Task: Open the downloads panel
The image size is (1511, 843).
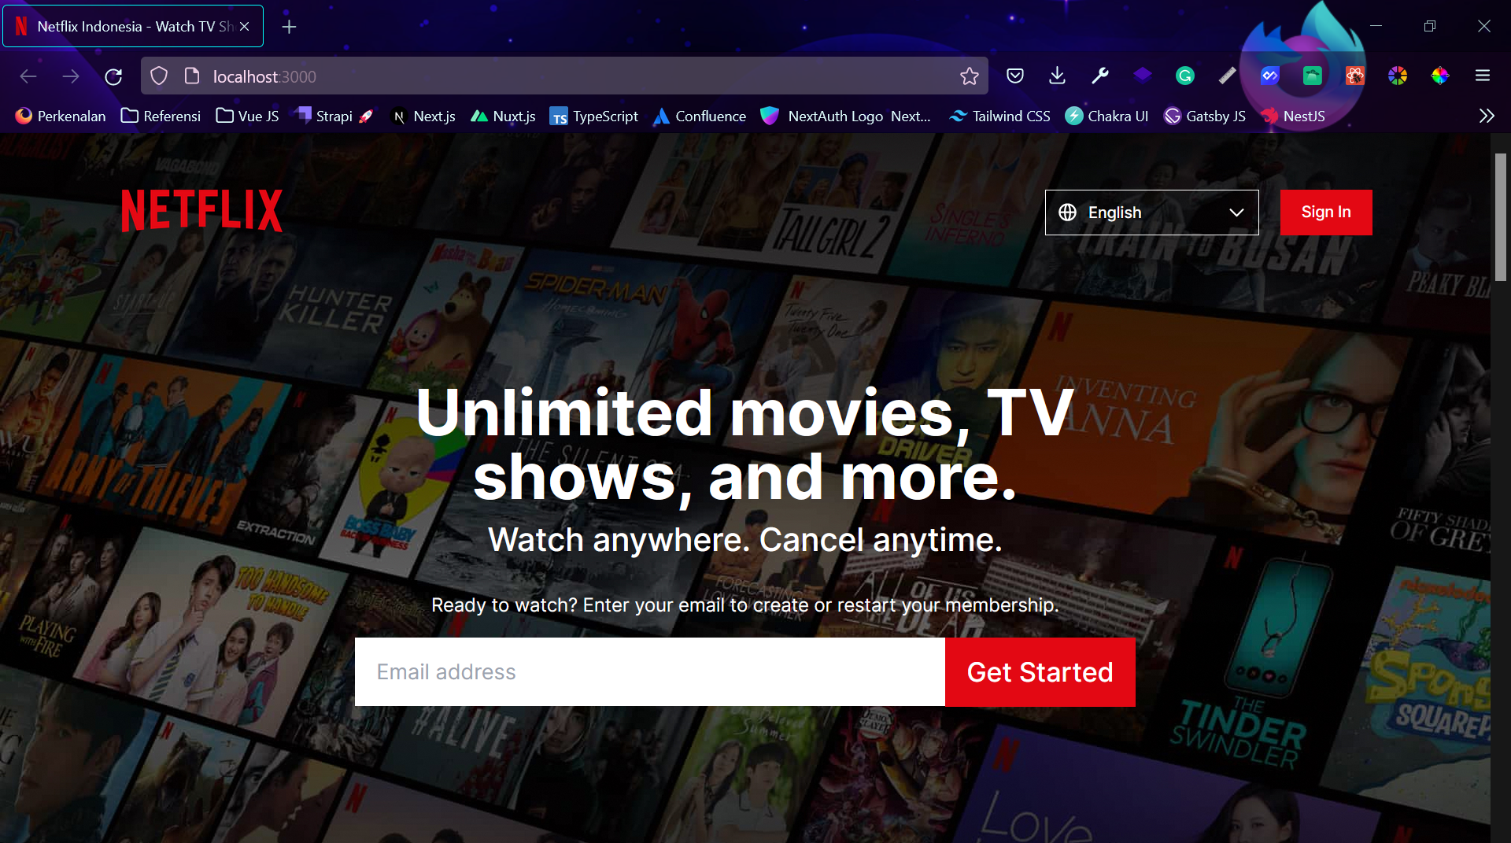Action: 1057,76
